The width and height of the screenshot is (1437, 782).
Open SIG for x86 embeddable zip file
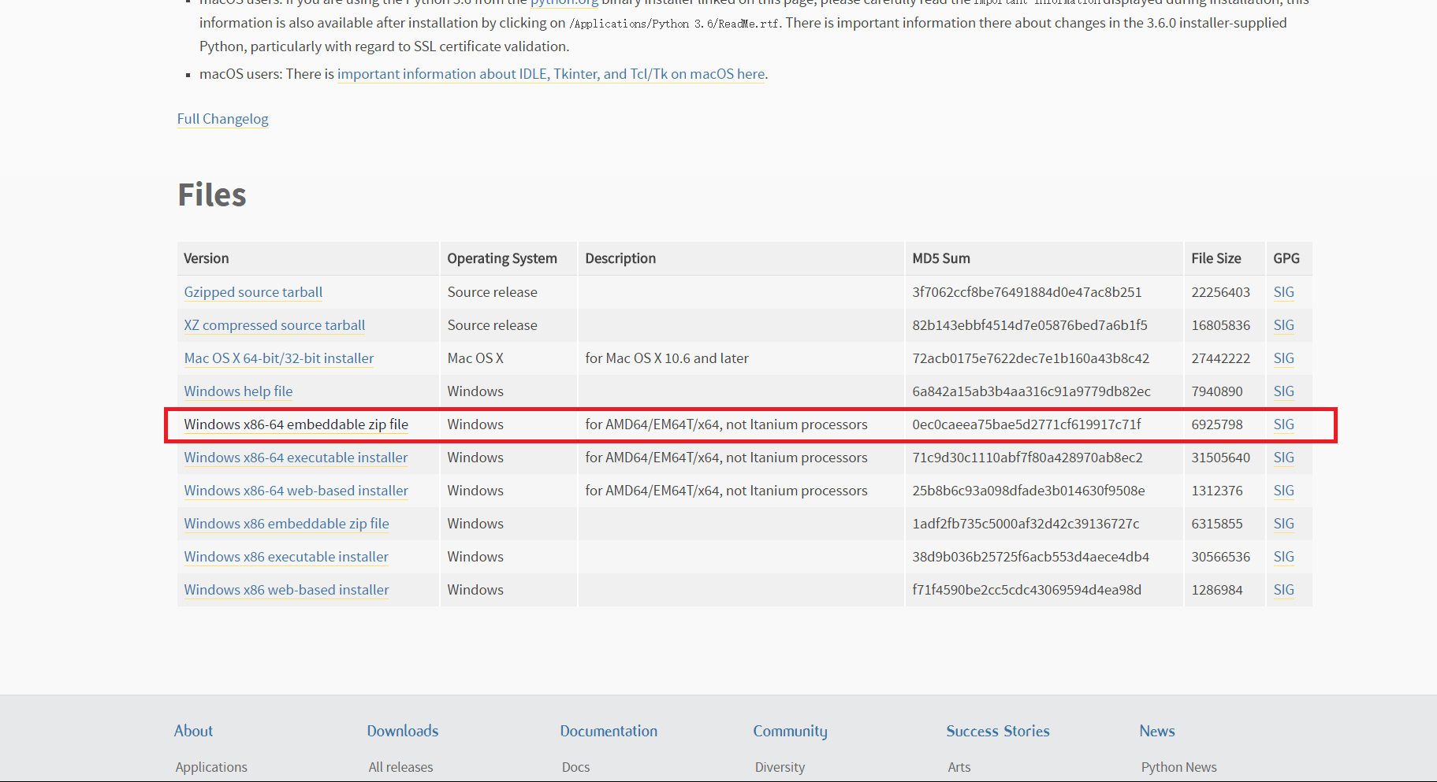pos(1284,524)
